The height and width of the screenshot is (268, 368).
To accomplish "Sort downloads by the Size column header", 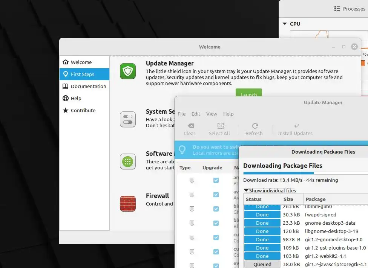I will click(292, 199).
